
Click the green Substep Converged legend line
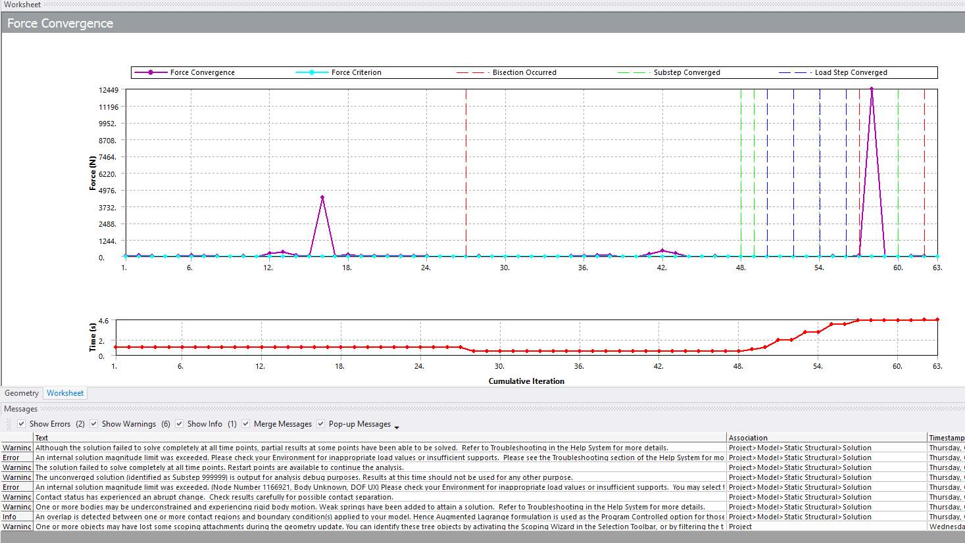pyautogui.click(x=631, y=72)
